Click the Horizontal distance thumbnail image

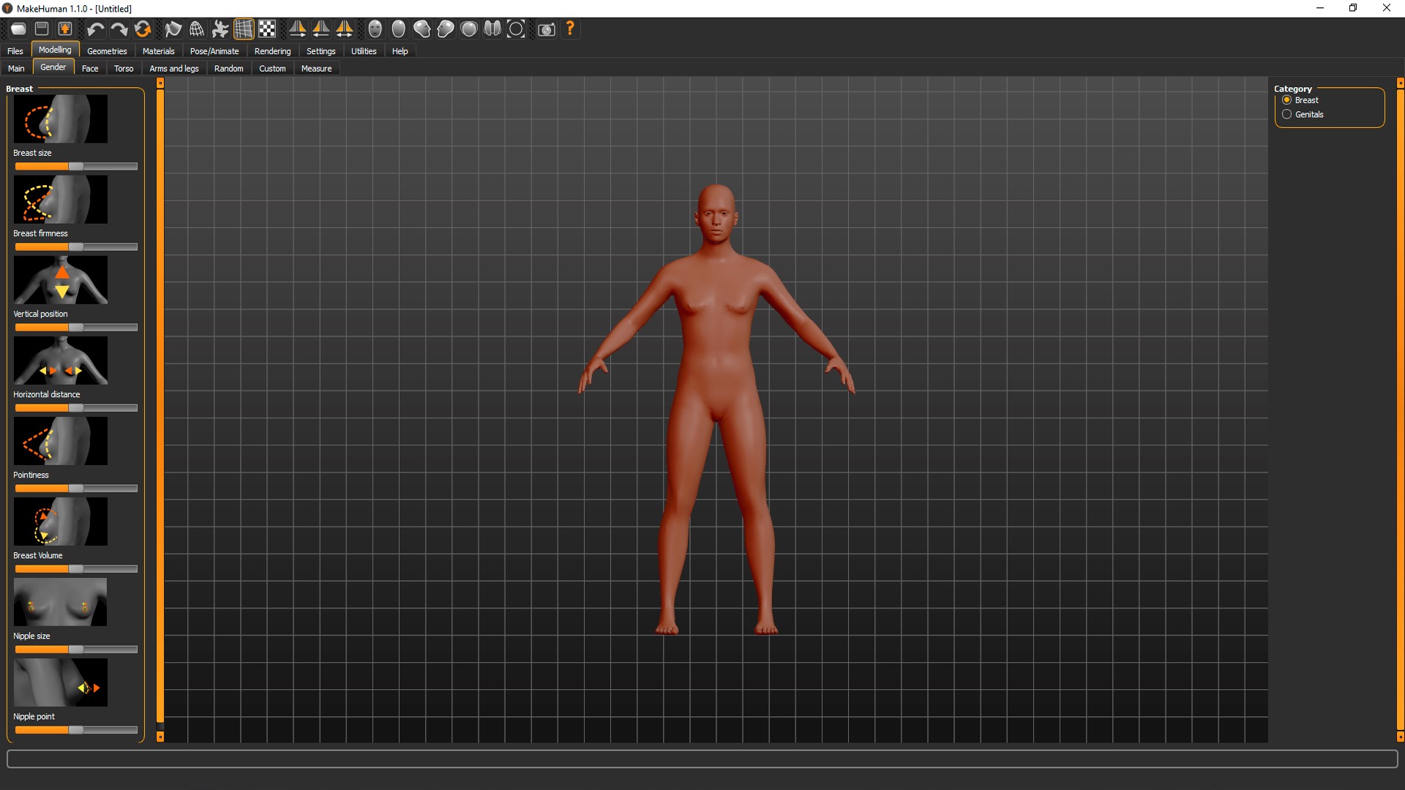pos(61,360)
